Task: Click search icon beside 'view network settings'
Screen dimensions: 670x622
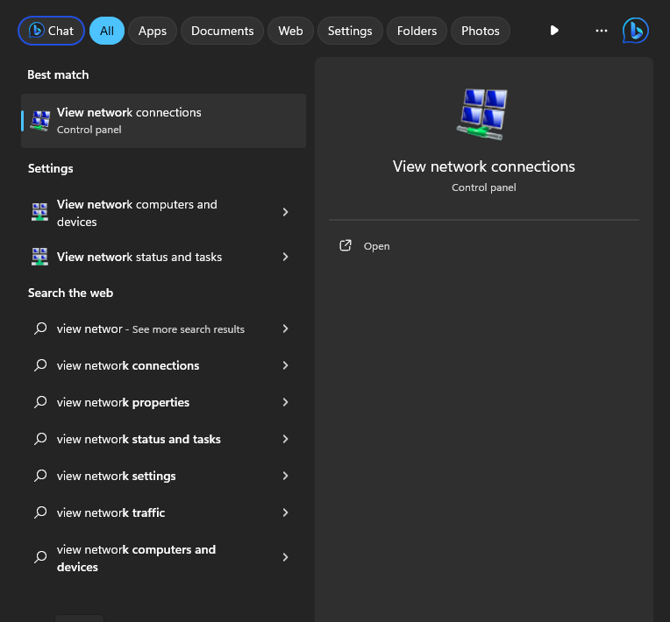Action: click(40, 475)
